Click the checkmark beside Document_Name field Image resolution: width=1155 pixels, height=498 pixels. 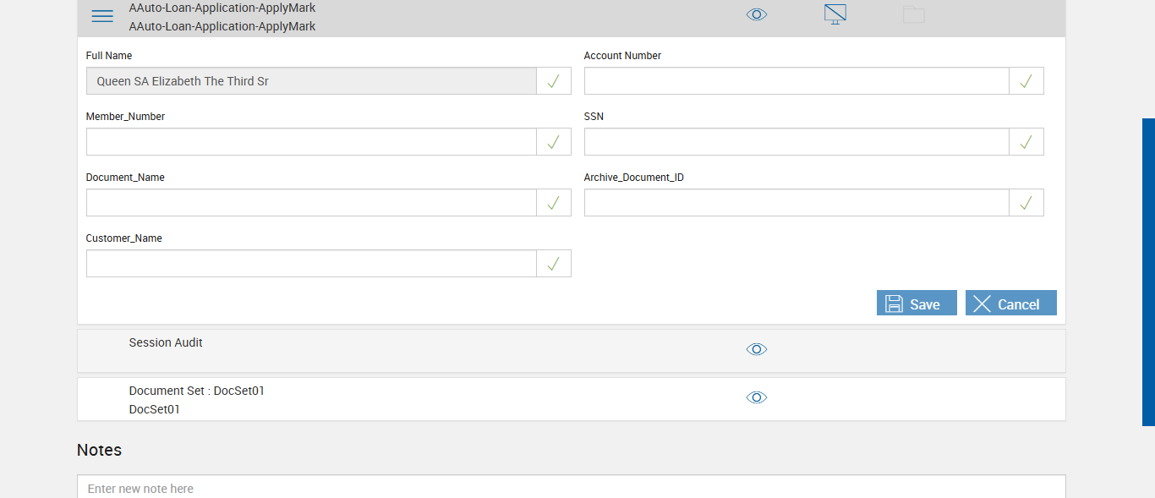pyautogui.click(x=554, y=203)
